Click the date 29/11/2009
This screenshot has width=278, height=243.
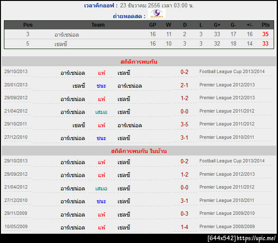pyautogui.click(x=16, y=213)
